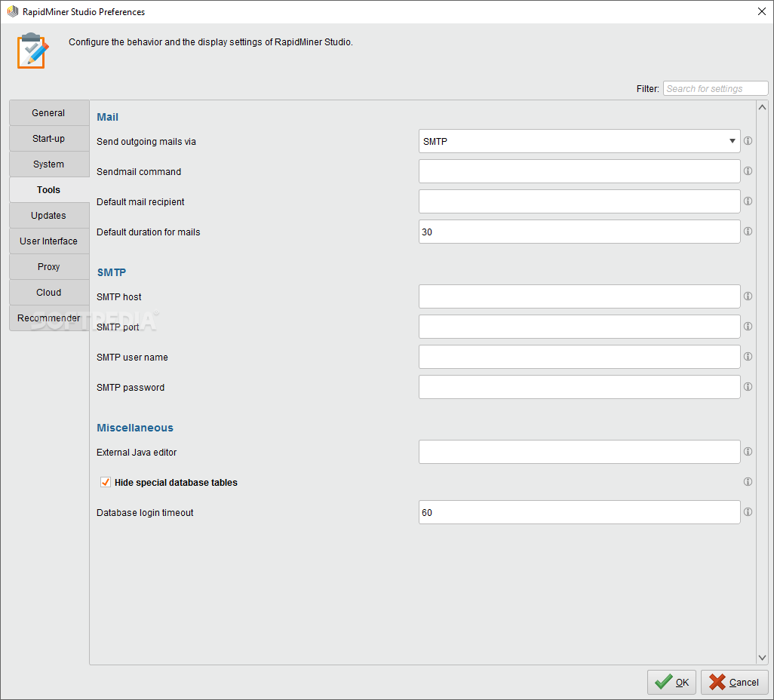Click scrollbar up arrow in settings panel
The width and height of the screenshot is (774, 700).
pos(762,107)
